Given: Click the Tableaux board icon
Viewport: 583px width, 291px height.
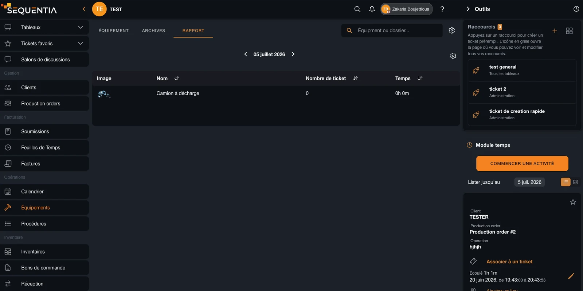Looking at the screenshot, I should pos(8,27).
